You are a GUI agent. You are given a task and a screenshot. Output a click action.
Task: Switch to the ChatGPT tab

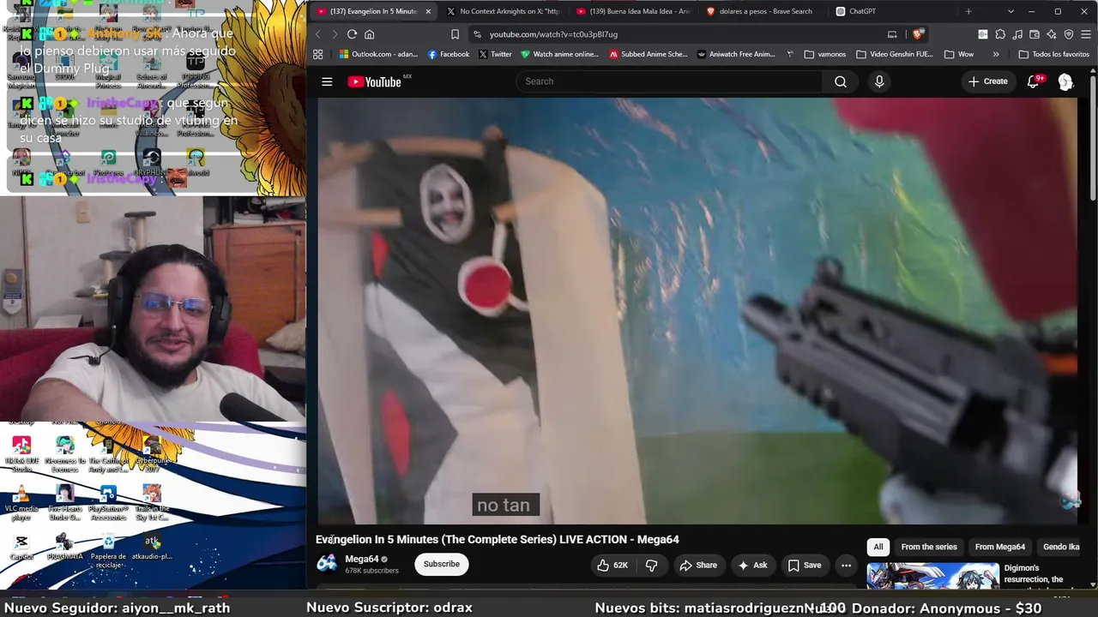(x=892, y=11)
